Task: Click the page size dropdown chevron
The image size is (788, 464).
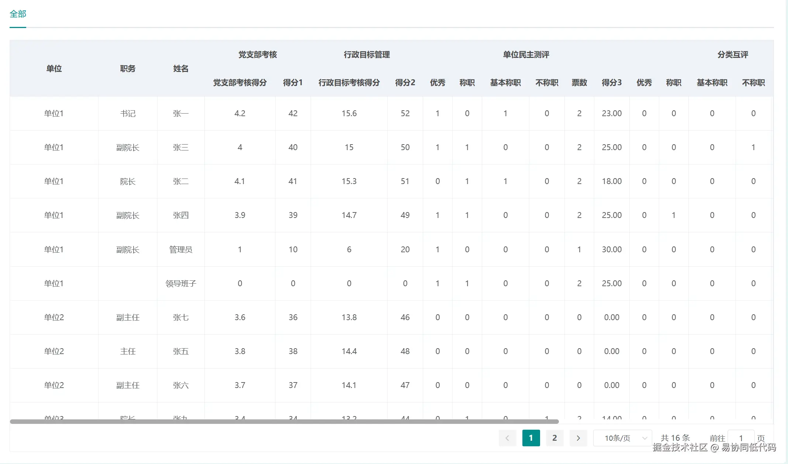Action: (644, 438)
